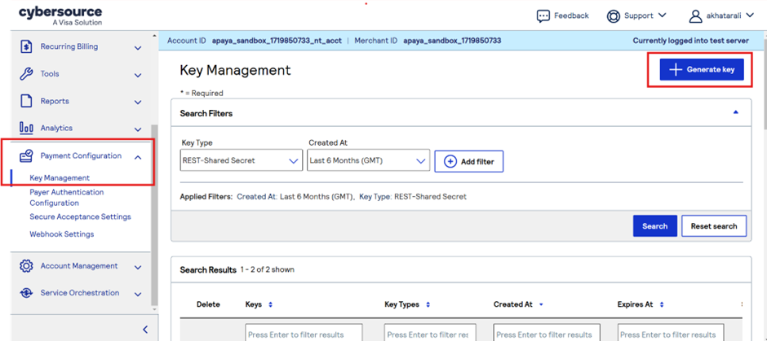Click the Reset search button

(713, 226)
